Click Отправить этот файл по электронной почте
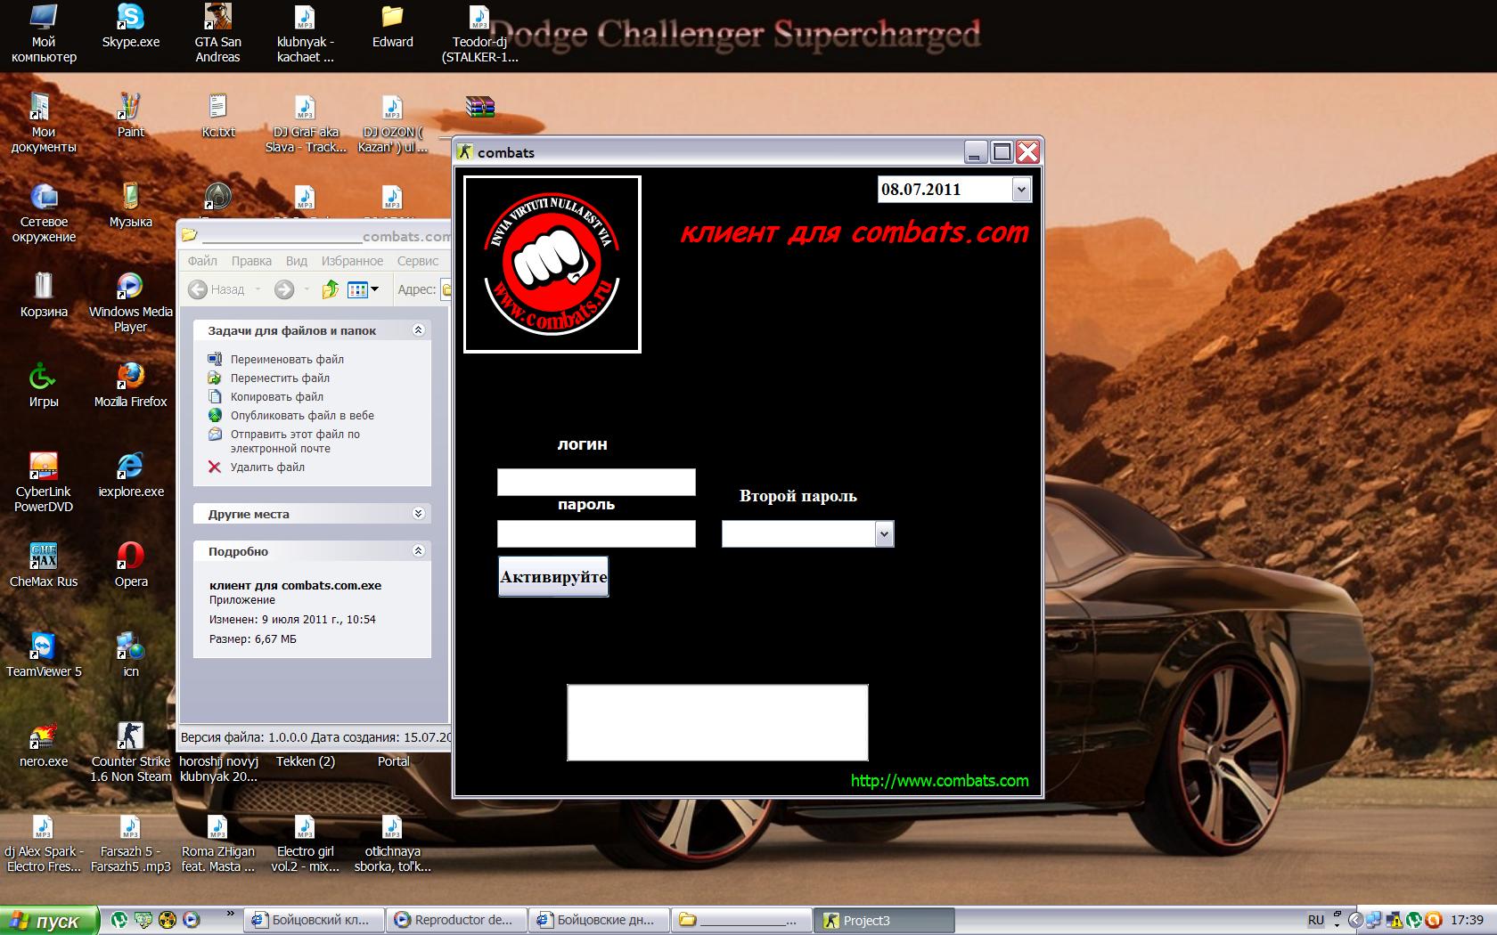1497x935 pixels. coord(295,442)
